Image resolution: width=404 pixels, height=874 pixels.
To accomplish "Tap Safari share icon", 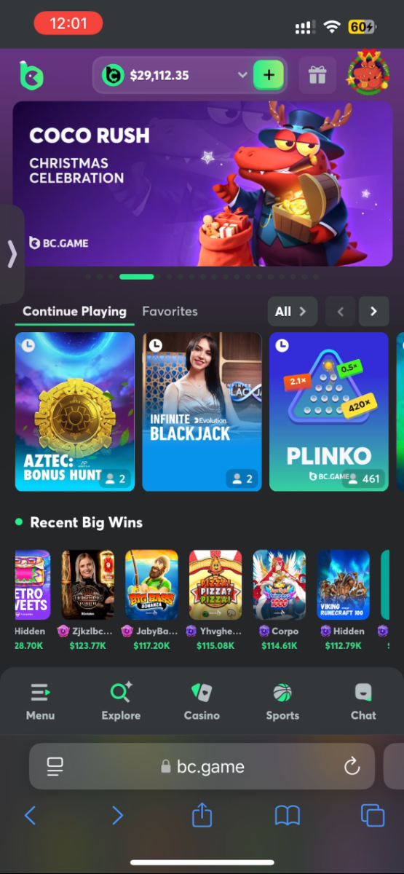I will point(202,815).
